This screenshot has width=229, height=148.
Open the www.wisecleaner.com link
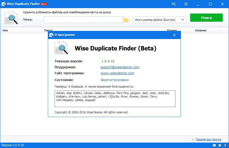117,73
